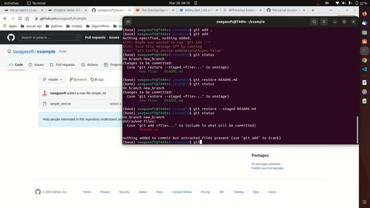Click Publish your first package link
This screenshot has height=208, width=370.
[x=267, y=168]
